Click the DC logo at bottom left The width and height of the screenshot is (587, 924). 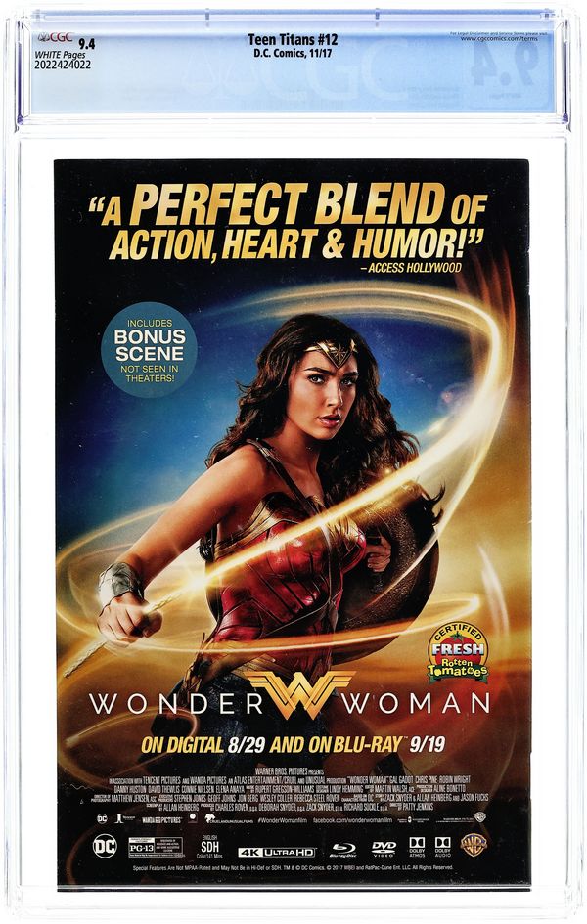tap(105, 846)
